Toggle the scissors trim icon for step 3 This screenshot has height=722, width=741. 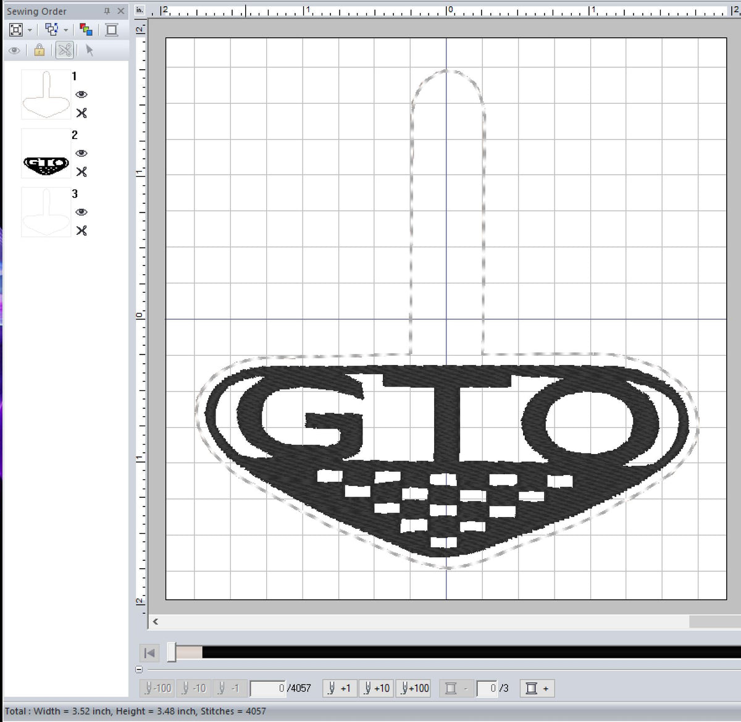coord(82,230)
